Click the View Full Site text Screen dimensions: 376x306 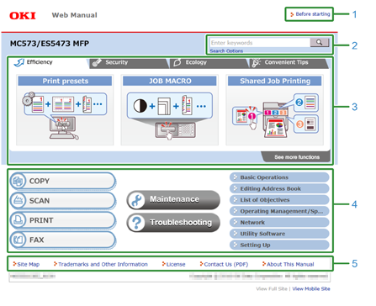tap(272, 288)
